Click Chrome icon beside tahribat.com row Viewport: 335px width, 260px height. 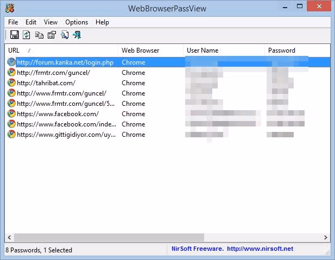click(x=11, y=83)
